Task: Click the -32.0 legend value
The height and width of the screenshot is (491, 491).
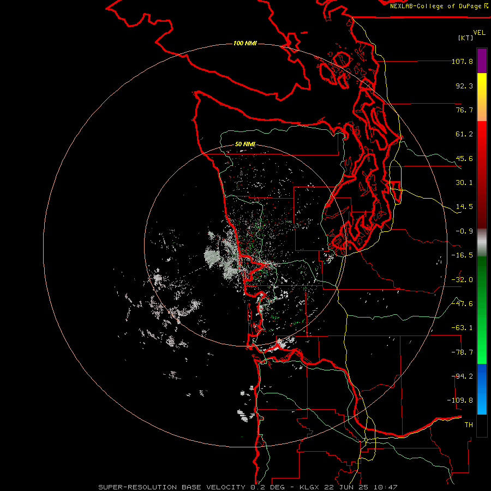Action: (462, 280)
